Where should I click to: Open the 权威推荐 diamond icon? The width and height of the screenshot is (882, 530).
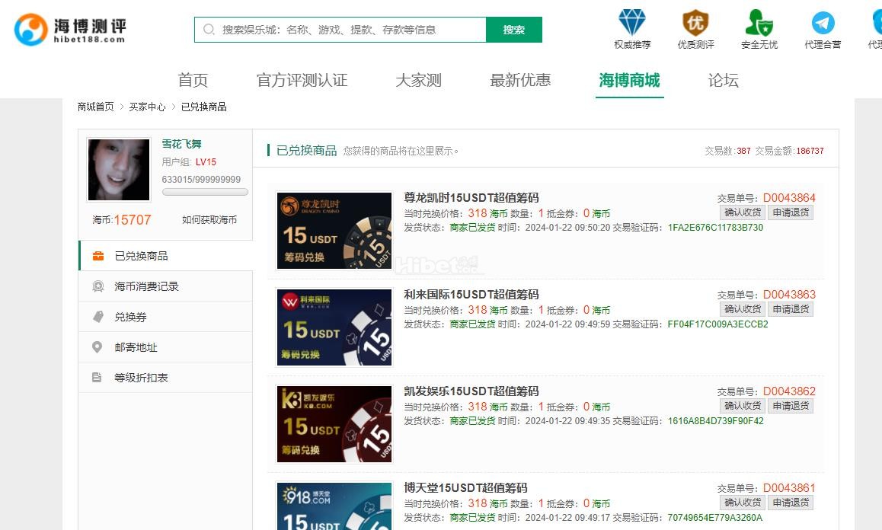pos(631,23)
